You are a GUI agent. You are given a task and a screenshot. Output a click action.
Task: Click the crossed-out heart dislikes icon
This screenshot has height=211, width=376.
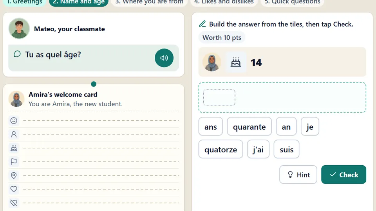(14, 203)
